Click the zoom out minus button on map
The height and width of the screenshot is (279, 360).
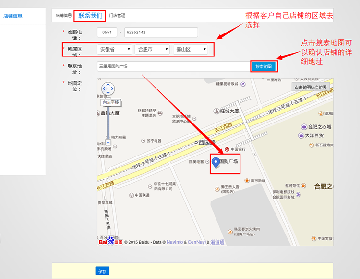tap(108, 142)
